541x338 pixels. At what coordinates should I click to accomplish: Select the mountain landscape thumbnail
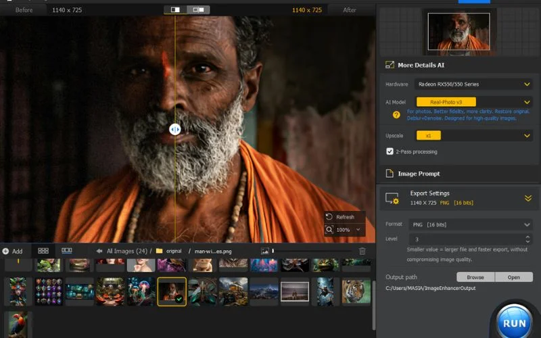(x=264, y=292)
